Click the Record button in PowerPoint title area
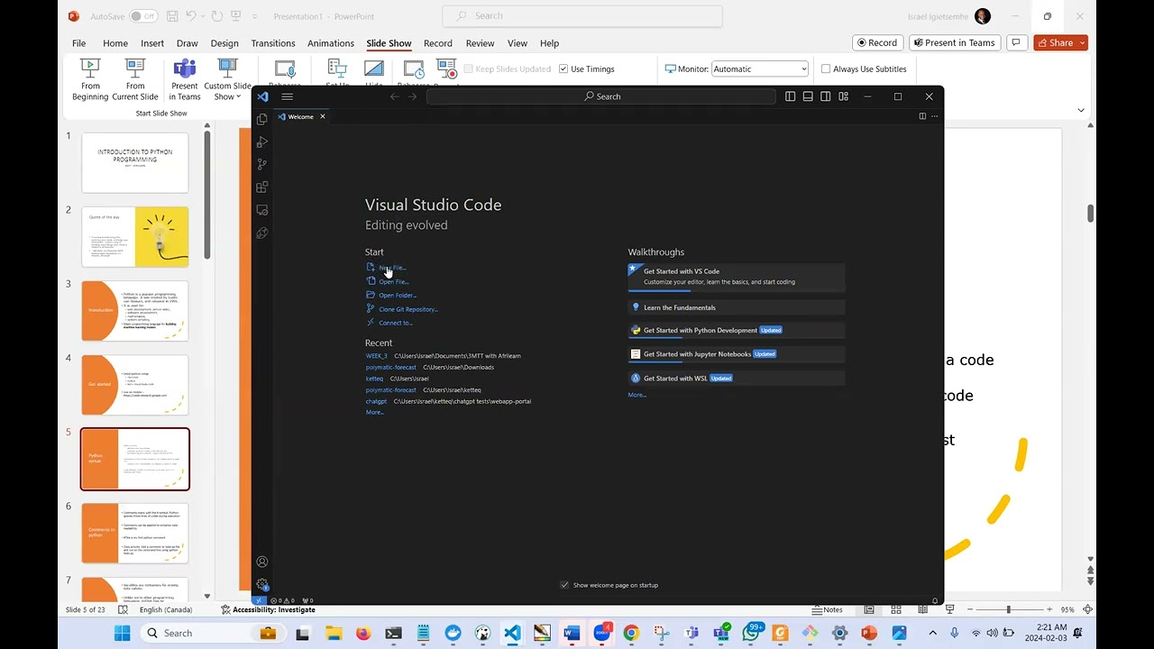Image resolution: width=1154 pixels, height=649 pixels. 877,42
